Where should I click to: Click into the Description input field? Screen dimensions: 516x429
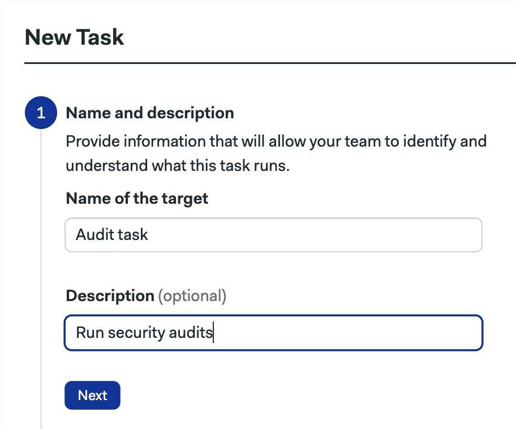pyautogui.click(x=273, y=333)
